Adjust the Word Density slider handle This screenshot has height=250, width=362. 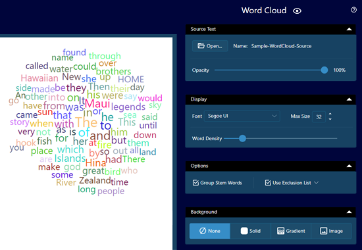(242, 138)
